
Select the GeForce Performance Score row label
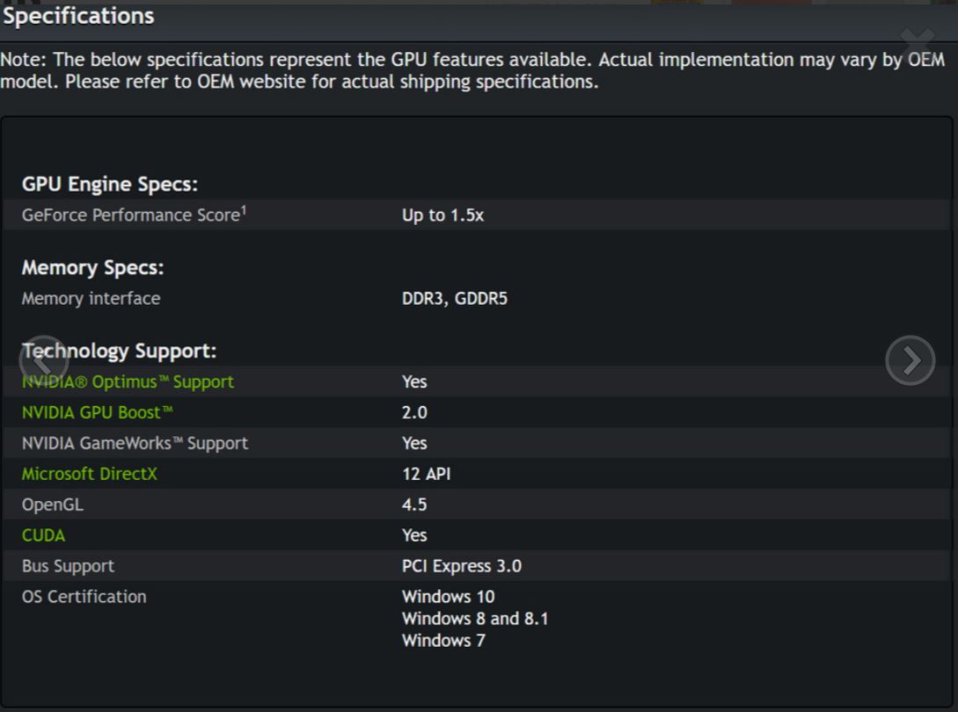[x=130, y=215]
